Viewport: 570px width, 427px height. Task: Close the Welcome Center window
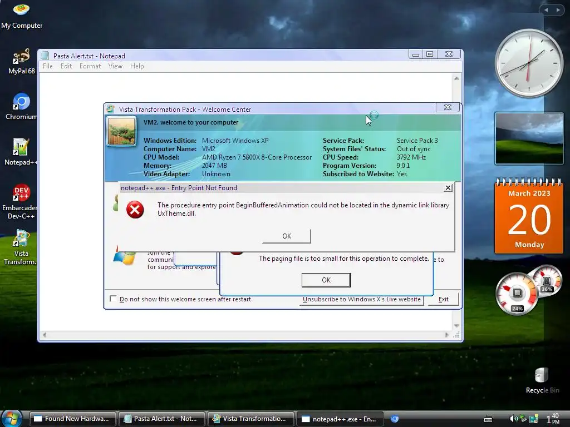tap(448, 107)
